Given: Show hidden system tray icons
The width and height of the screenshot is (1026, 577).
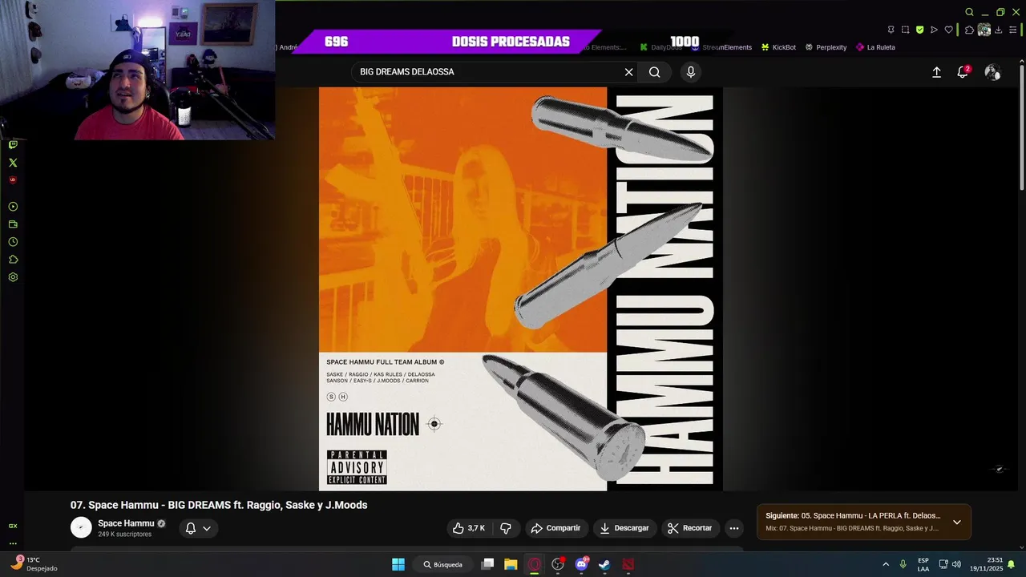Looking at the screenshot, I should (886, 564).
